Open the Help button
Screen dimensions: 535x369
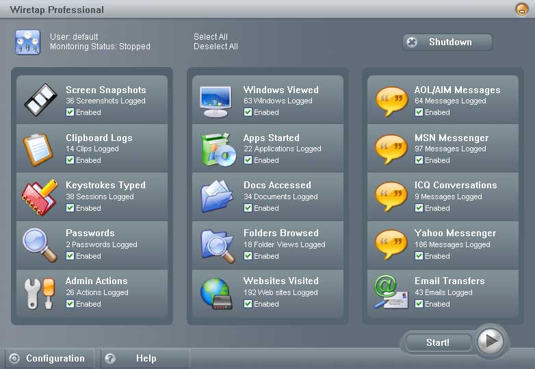(145, 358)
